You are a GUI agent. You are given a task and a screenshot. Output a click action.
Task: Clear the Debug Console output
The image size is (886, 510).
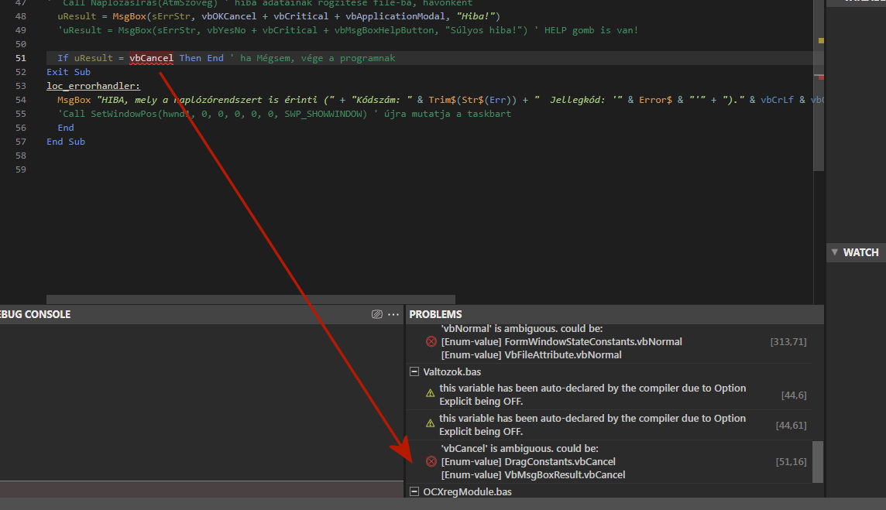click(x=376, y=313)
